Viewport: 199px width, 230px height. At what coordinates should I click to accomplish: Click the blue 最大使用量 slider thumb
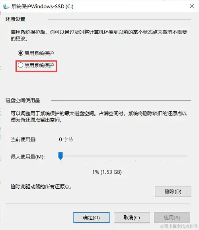(x=60, y=156)
